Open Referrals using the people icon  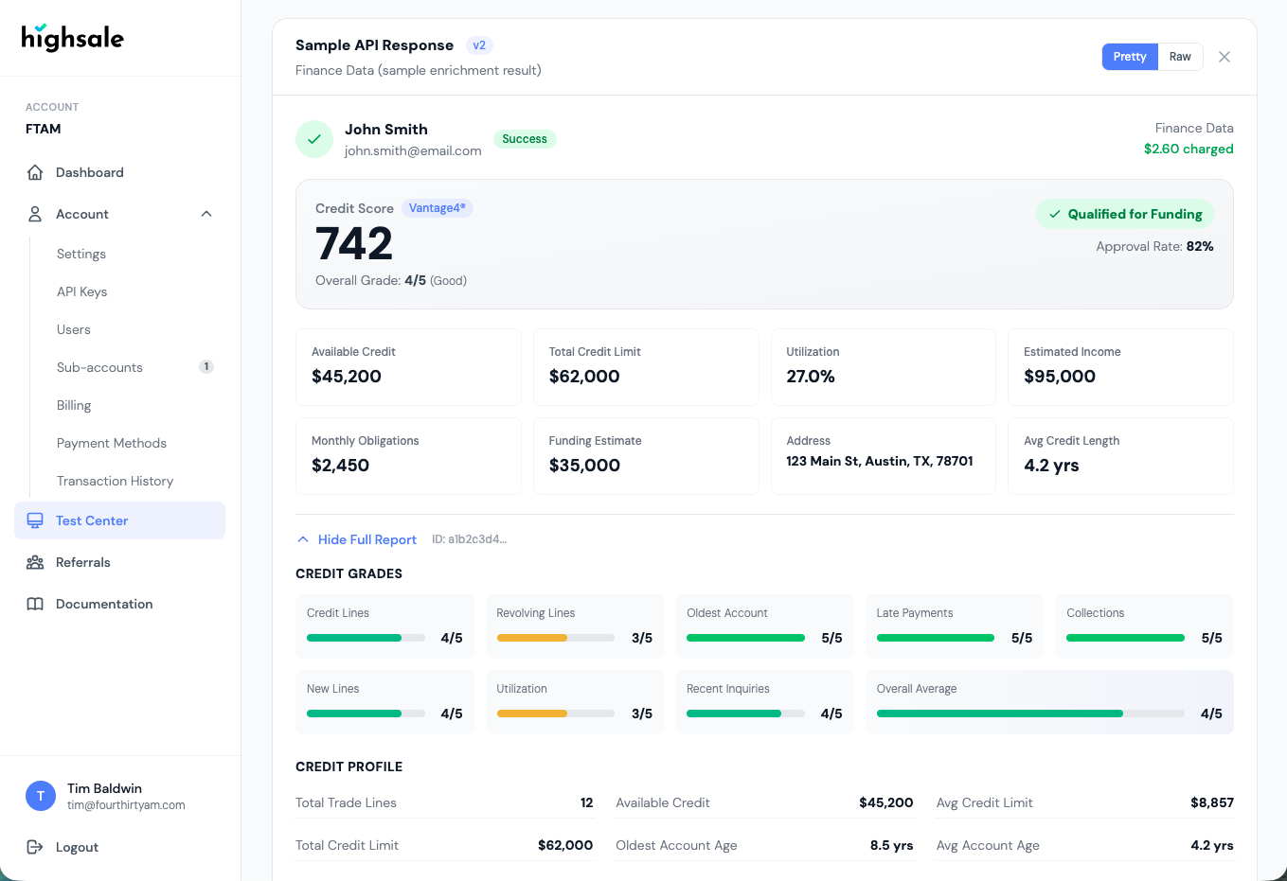(34, 562)
